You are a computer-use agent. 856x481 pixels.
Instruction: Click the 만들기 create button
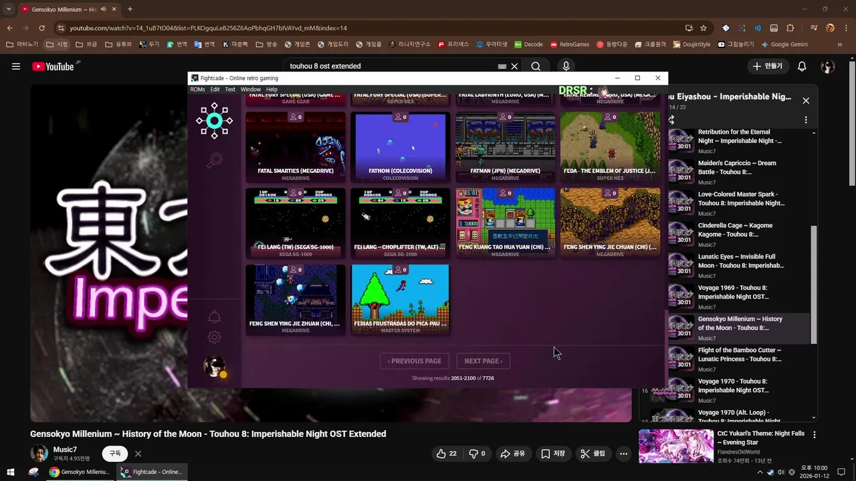[767, 66]
